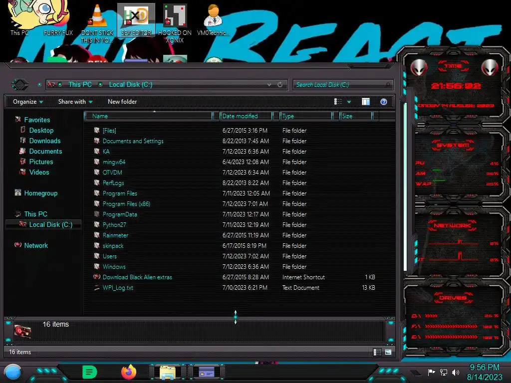Viewport: 511px width, 383px height.
Task: Open the network tray icon
Action: (444, 372)
